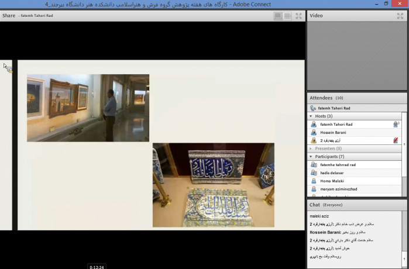Select attendee maryam aziminezhad
Image resolution: width=409 pixels, height=269 pixels.
339,189
